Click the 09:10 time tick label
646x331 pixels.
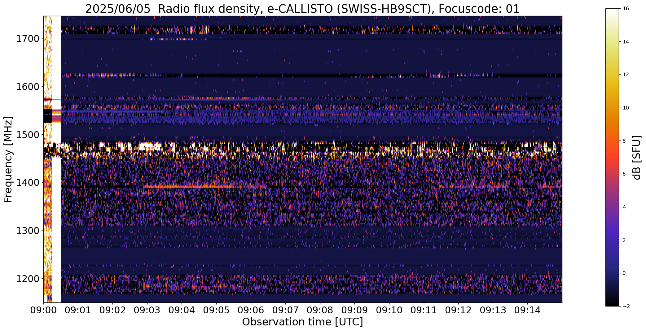389,310
